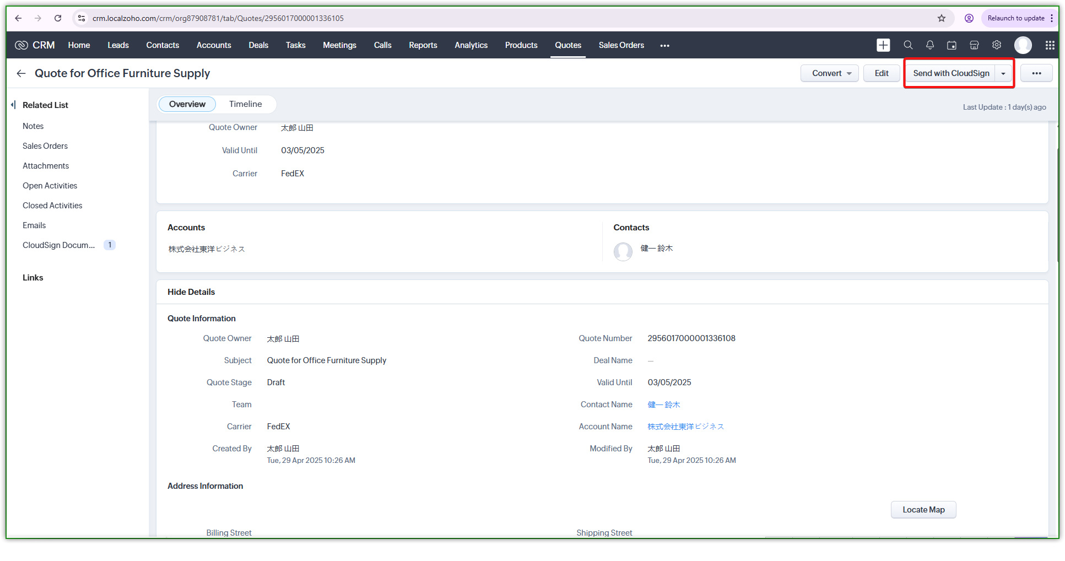1065x561 pixels.
Task: Open site information icon in address bar
Action: click(x=82, y=18)
